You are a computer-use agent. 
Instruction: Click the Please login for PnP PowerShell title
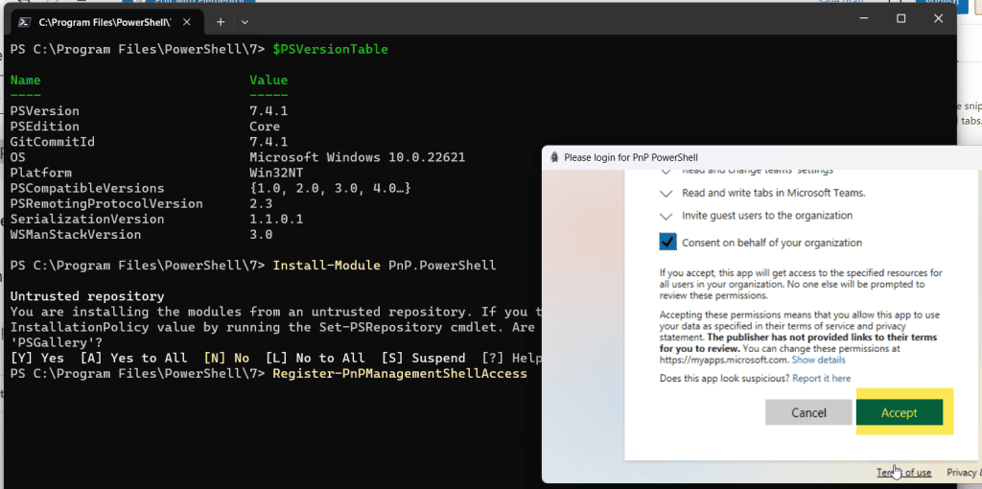point(631,158)
